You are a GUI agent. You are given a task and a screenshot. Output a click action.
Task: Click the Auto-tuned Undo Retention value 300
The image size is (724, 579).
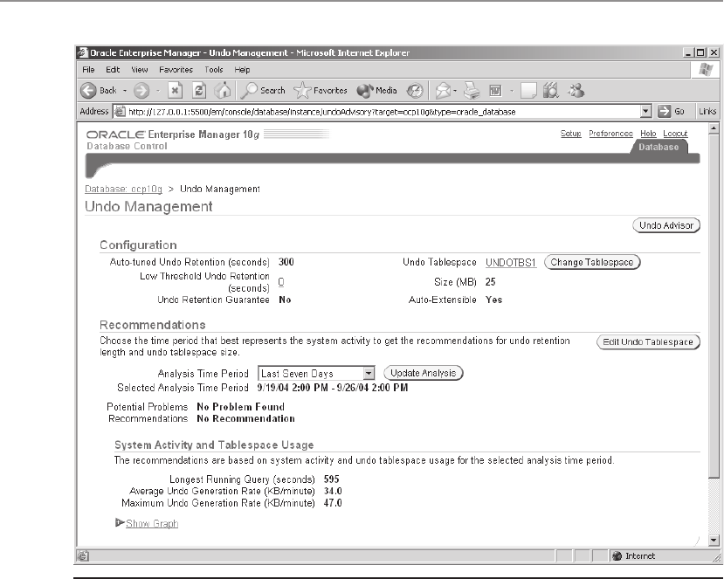click(286, 262)
